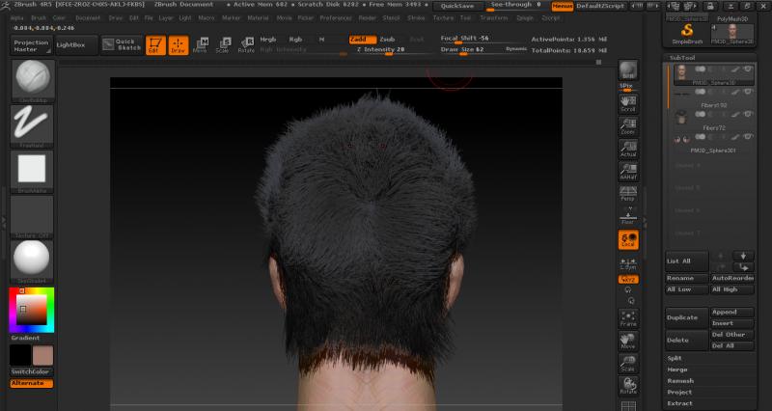The image size is (772, 411).
Task: Select the SimpleBrush tool
Action: [687, 34]
